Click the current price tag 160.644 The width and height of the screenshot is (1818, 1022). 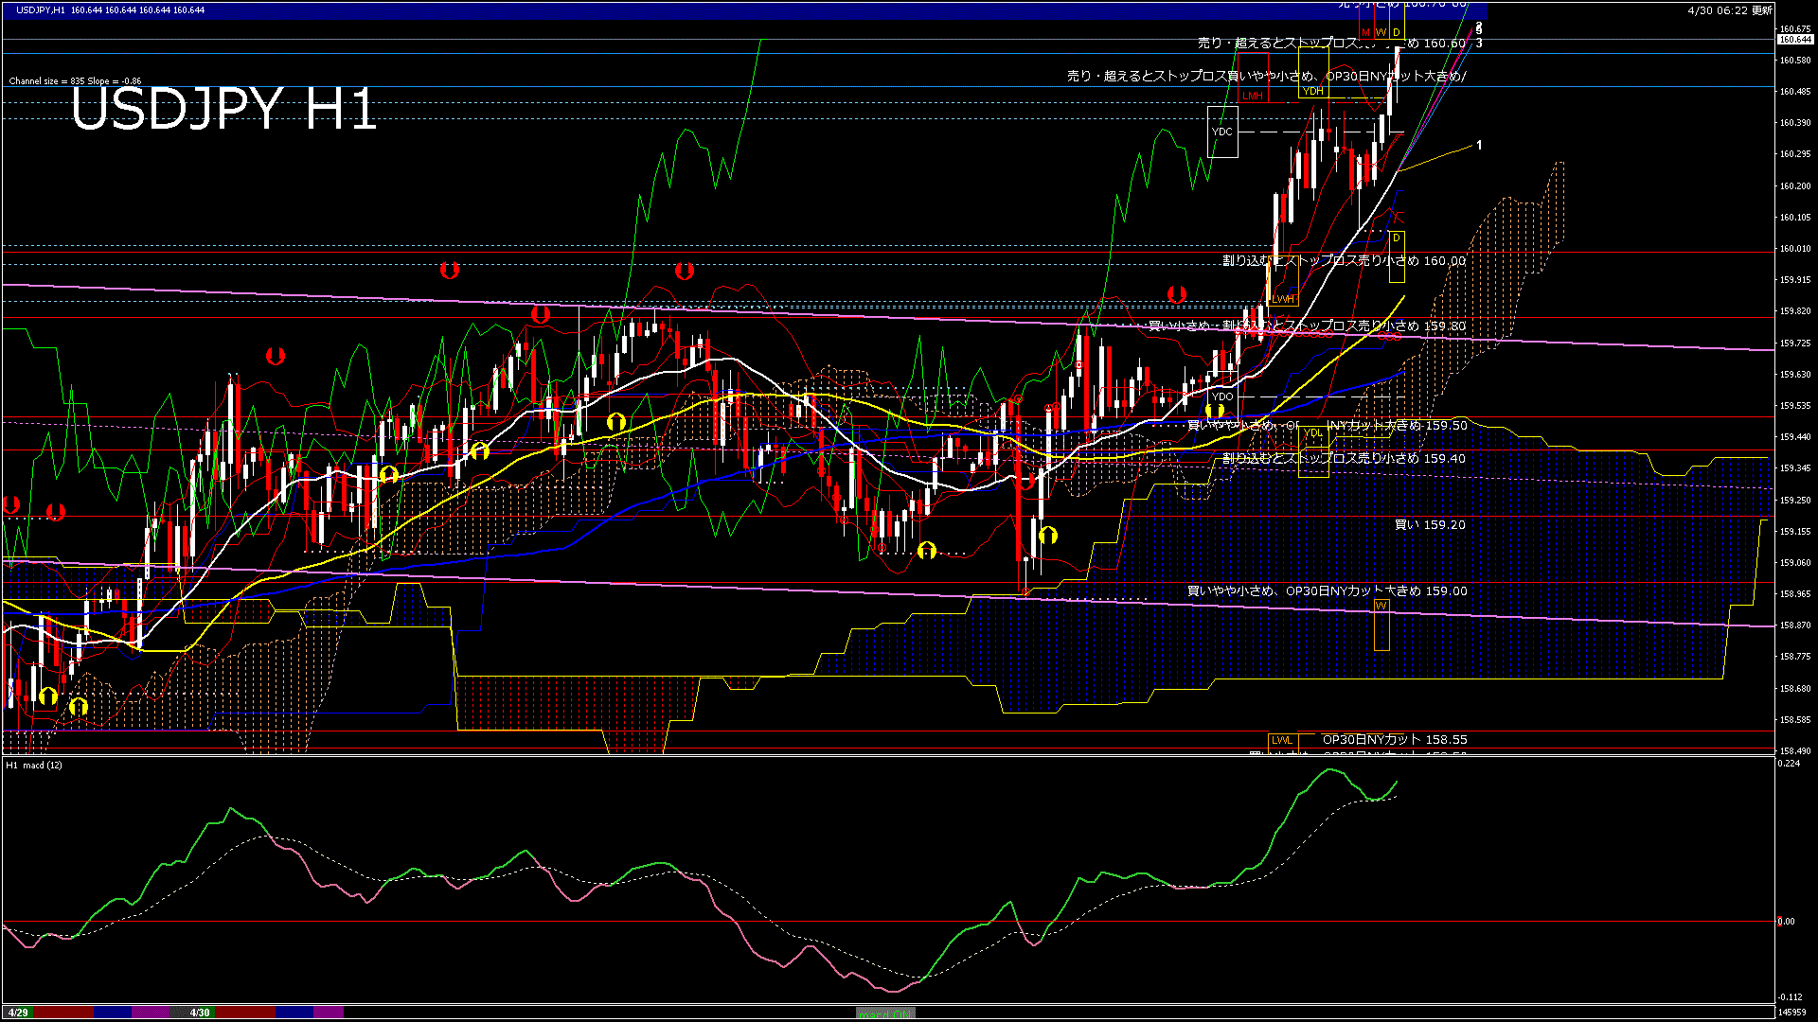[x=1794, y=40]
